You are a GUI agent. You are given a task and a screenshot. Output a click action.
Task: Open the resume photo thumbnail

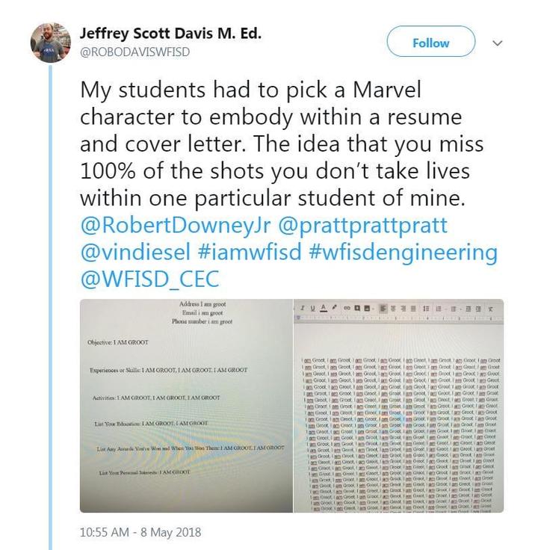coord(185,405)
